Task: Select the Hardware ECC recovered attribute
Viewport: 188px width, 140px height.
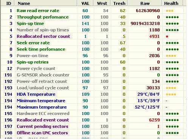Action: (x=43, y=114)
